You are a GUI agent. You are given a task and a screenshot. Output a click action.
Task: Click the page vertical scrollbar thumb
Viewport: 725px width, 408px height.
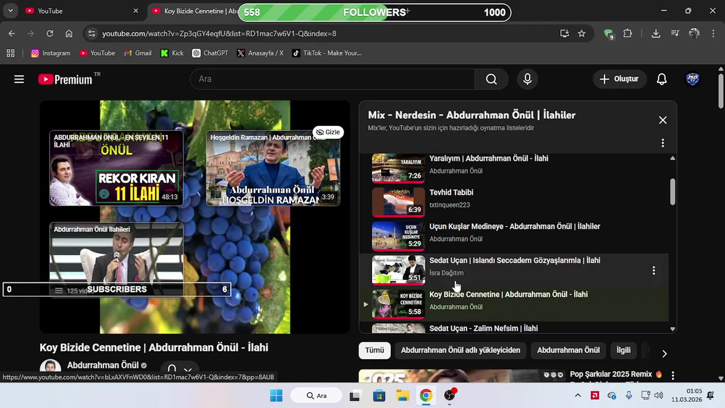click(x=720, y=91)
